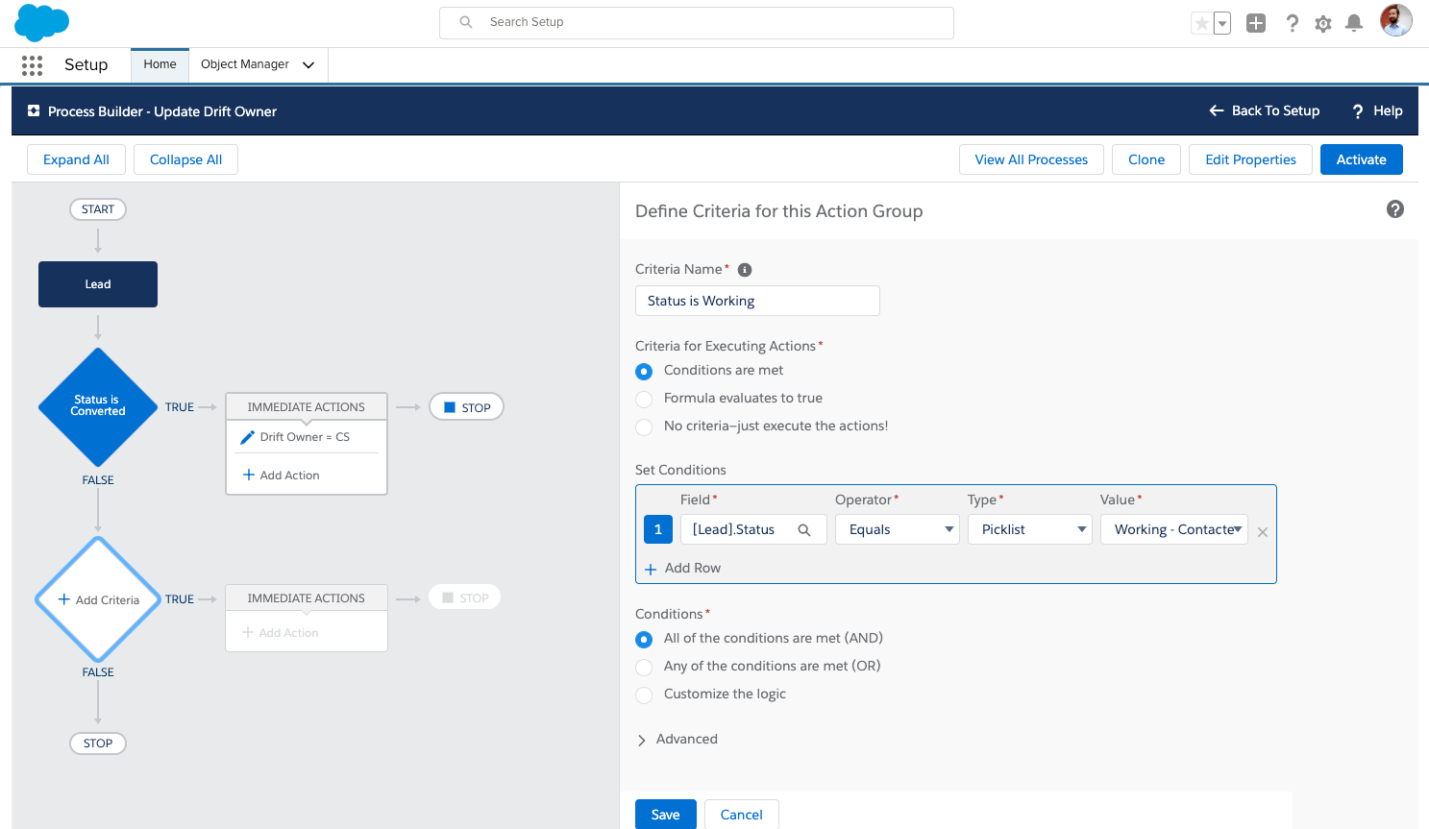This screenshot has height=829, width=1429.
Task: Click the Activate button
Action: point(1362,159)
